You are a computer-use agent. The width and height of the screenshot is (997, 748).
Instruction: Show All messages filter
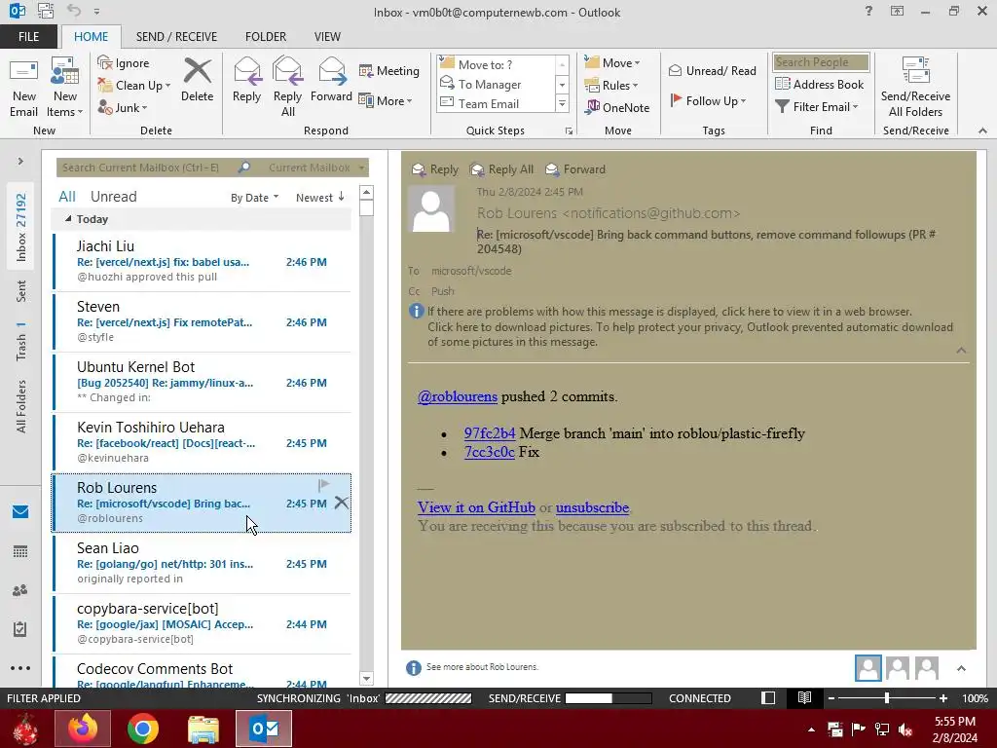67,197
